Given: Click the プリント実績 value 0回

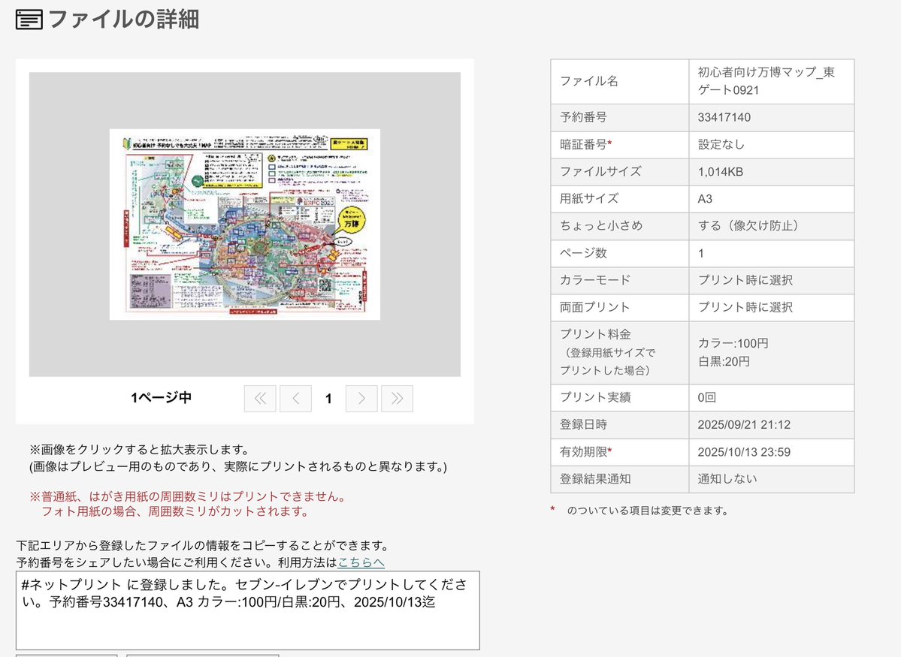Looking at the screenshot, I should (x=707, y=397).
